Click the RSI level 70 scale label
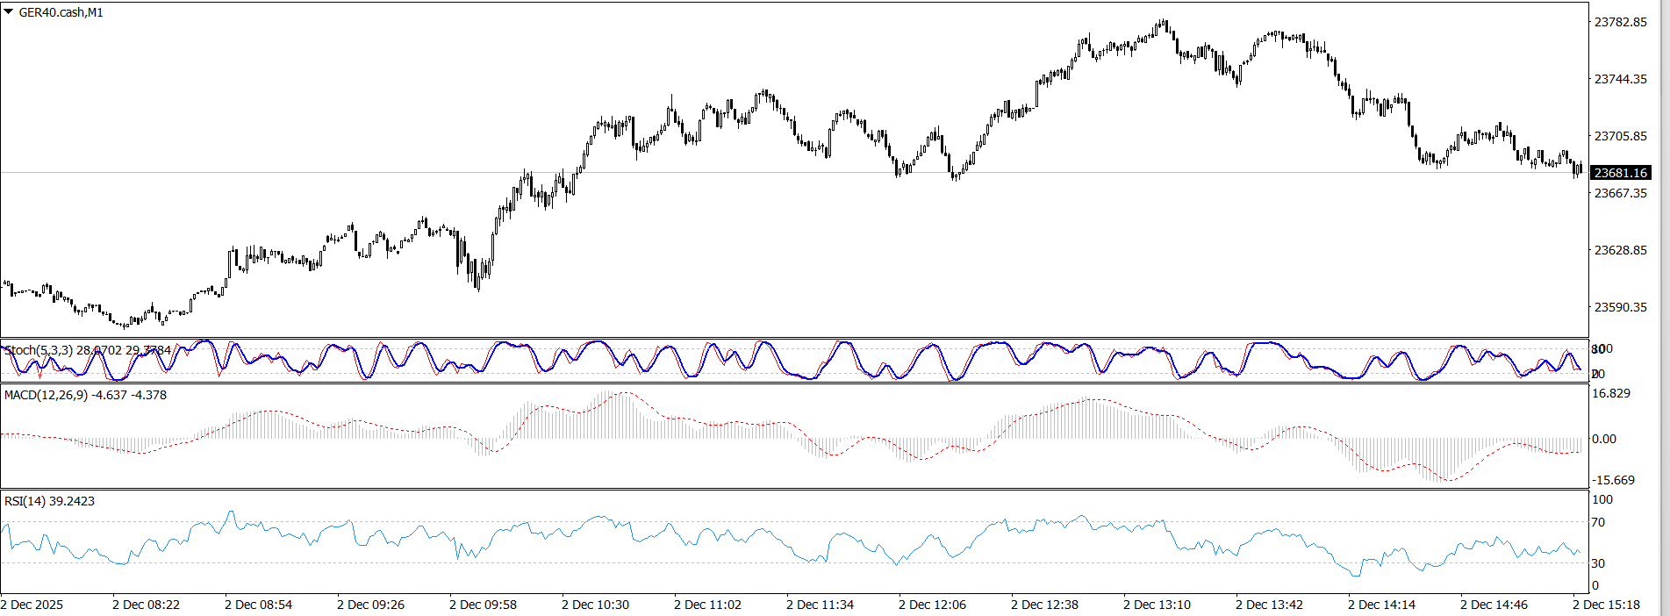1670x616 pixels. coord(1598,522)
